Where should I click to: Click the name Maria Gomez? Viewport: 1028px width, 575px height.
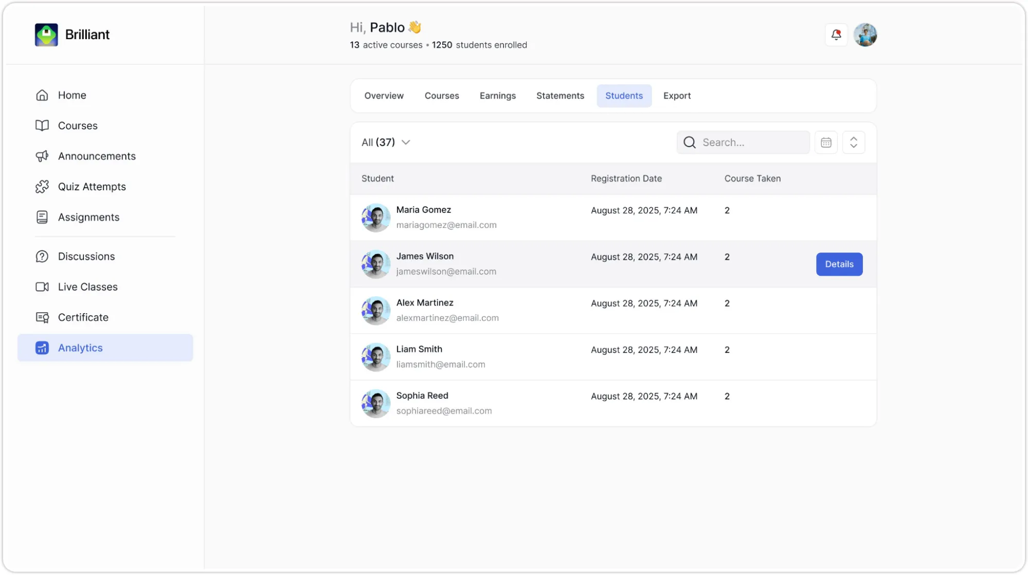point(424,210)
